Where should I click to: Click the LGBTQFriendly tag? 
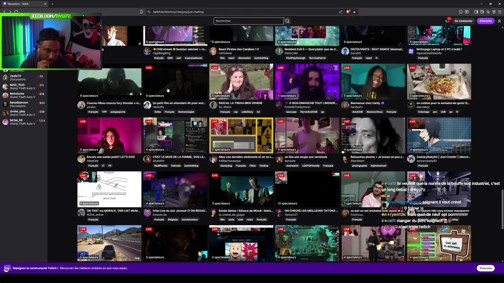pos(310,165)
